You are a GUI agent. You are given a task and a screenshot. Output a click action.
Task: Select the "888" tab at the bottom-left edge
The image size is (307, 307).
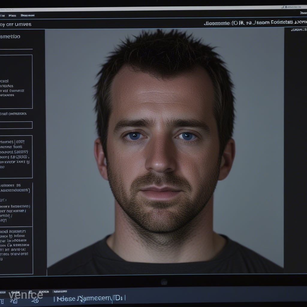pyautogui.click(x=3, y=292)
